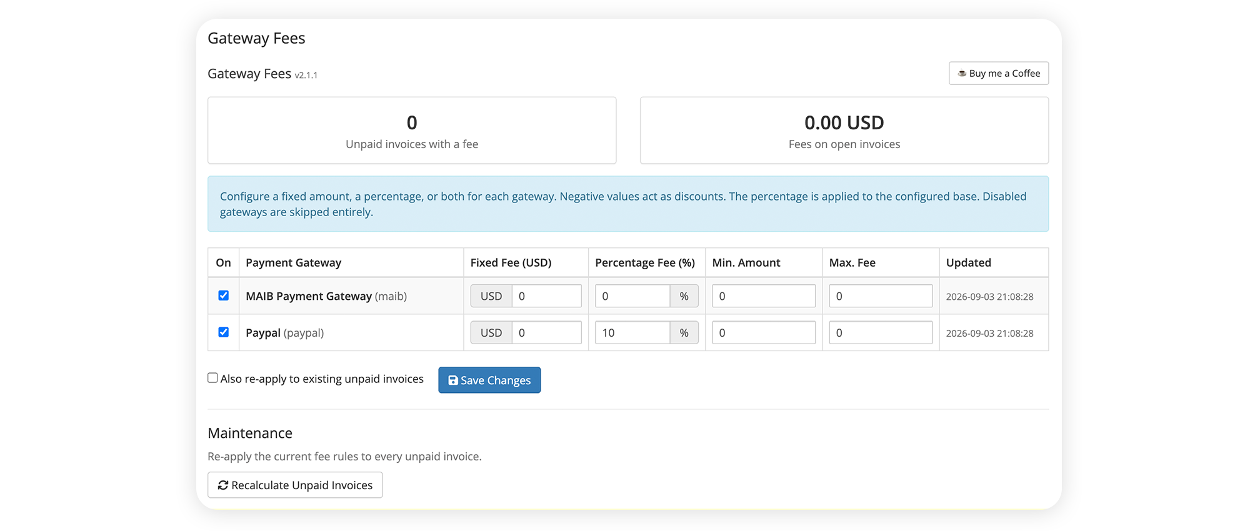The height and width of the screenshot is (531, 1250).
Task: Disable the MAIB Payment Gateway checkbox
Action: [x=223, y=295]
